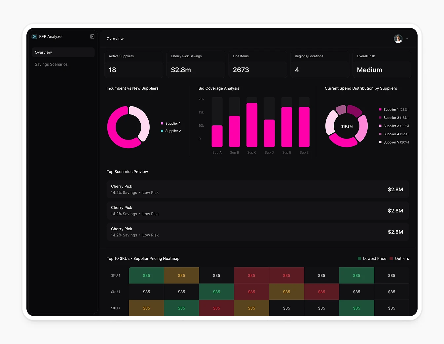Click the Outliers red legend icon

391,259
